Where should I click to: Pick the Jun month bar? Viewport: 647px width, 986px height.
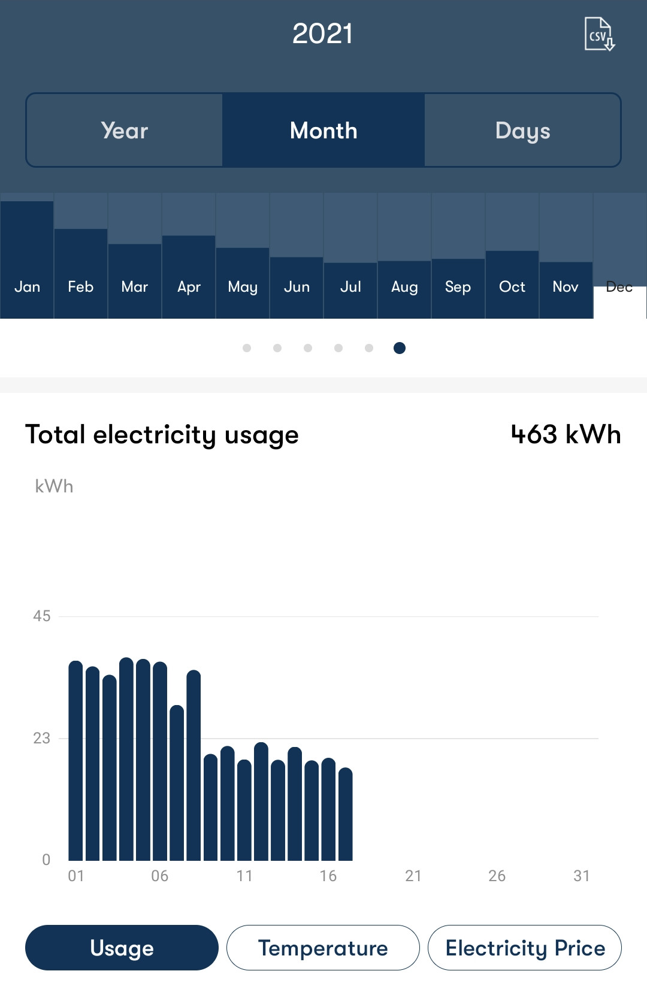tap(297, 288)
